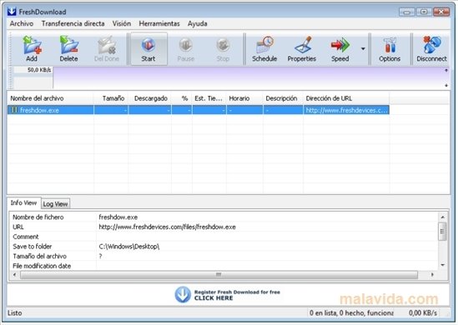Click the Descripción column header

click(x=283, y=98)
